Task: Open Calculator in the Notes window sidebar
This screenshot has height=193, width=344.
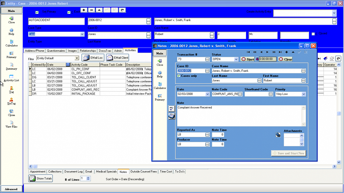Action: [x=160, y=85]
